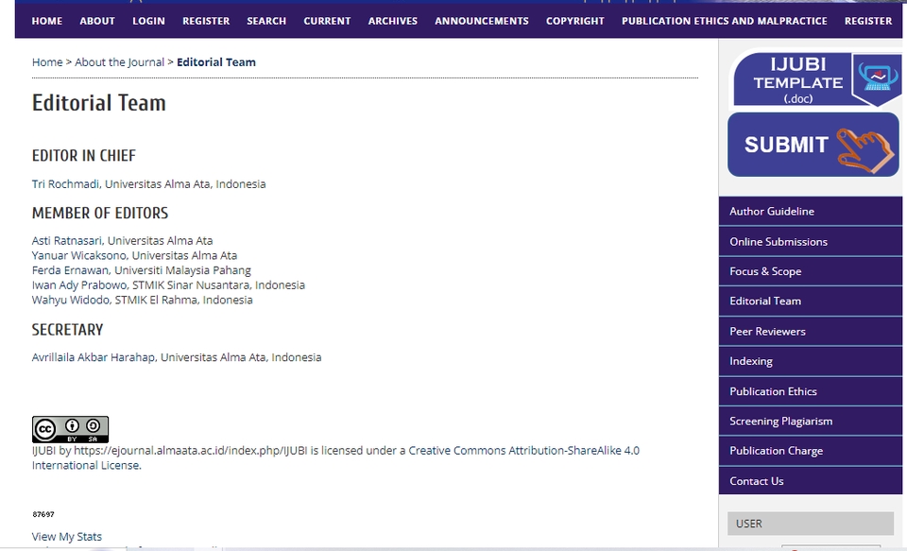This screenshot has height=551, width=907.
Task: Click the Home breadcrumb link
Action: point(47,62)
